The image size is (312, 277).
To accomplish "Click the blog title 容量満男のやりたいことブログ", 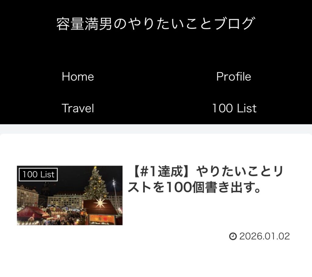I will [156, 24].
